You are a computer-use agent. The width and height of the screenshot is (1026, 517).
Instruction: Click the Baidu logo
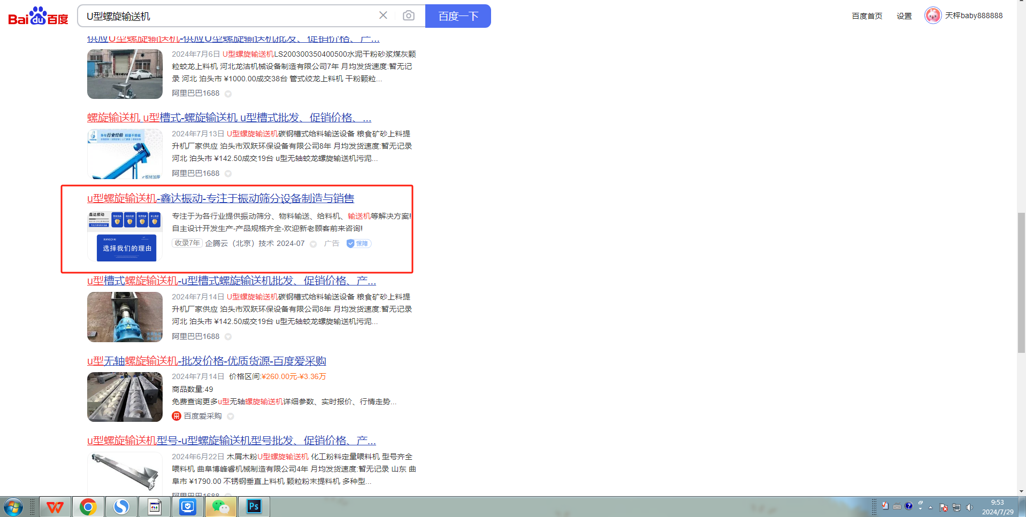(38, 16)
